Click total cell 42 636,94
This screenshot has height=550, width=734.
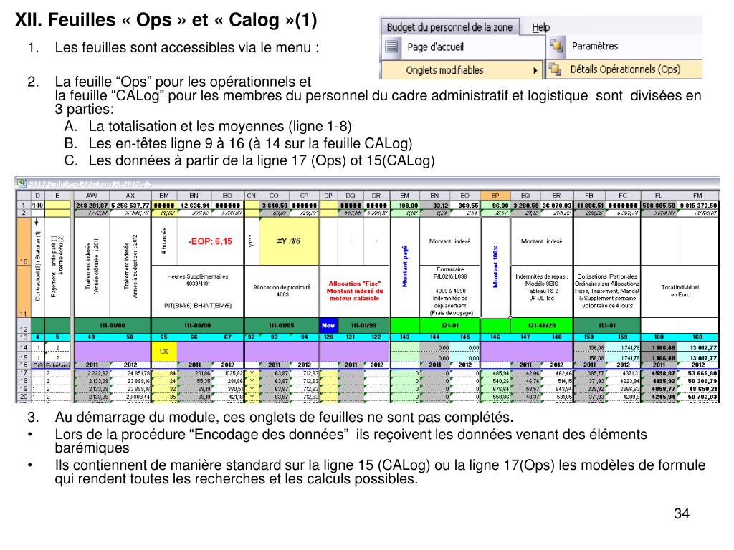[194, 206]
